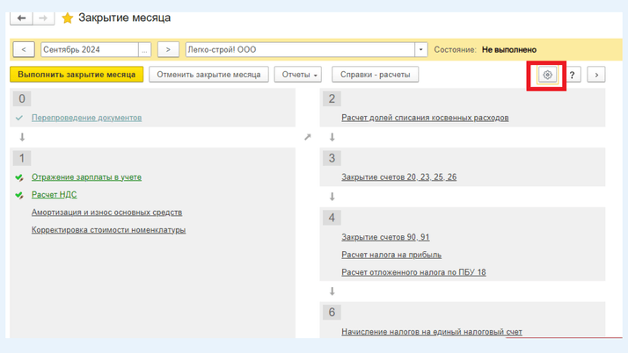
Task: Click the period field Сентябрь 2024
Action: click(x=88, y=50)
